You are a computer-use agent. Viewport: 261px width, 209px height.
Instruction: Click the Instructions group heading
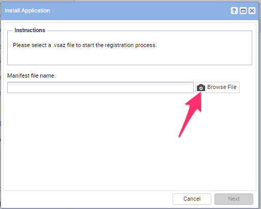[30, 30]
